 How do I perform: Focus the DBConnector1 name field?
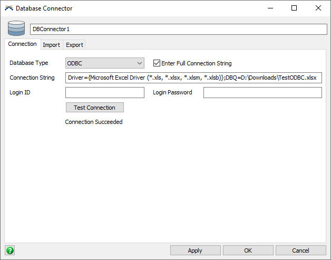pos(178,29)
